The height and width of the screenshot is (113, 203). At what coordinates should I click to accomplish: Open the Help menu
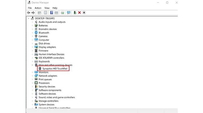tap(55, 8)
